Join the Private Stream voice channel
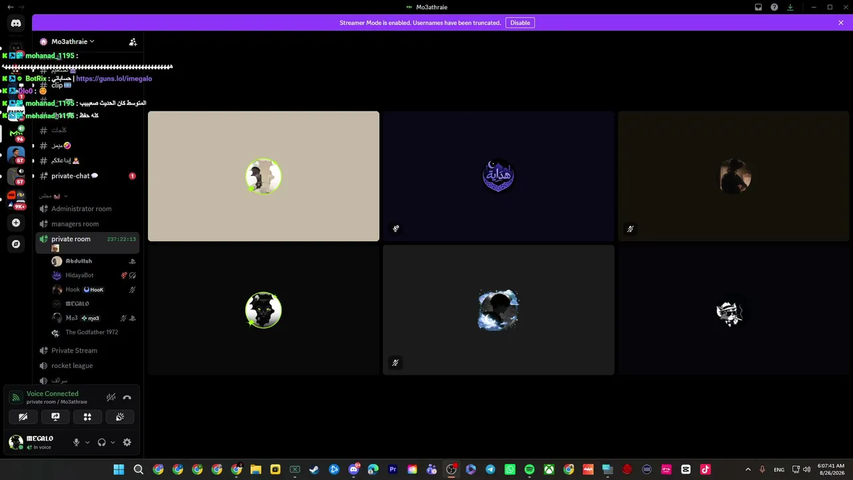Viewport: 853px width, 480px height. click(x=87, y=351)
